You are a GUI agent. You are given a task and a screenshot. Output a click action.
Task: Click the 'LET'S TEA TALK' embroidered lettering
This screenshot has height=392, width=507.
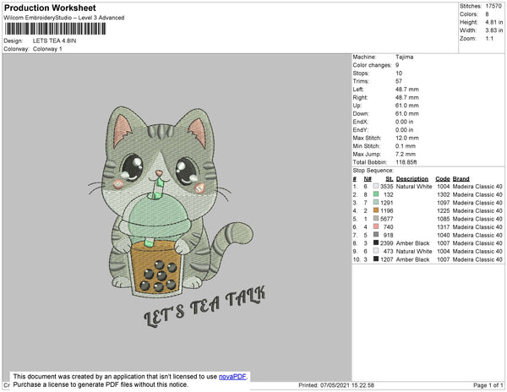[204, 306]
